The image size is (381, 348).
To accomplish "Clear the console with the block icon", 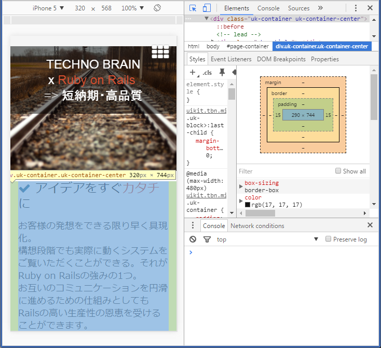I will tap(193, 239).
